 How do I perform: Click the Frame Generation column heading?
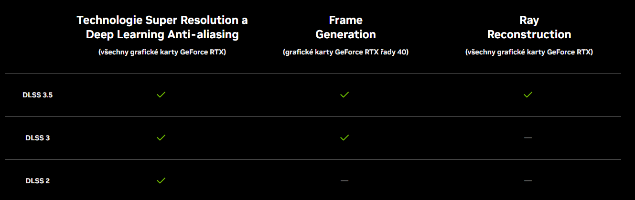pos(345,27)
